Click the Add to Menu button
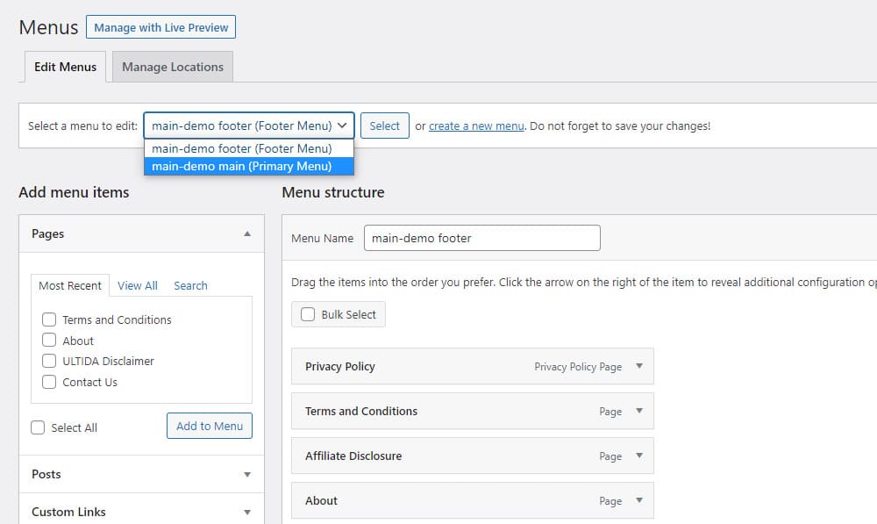This screenshot has height=524, width=877. (x=210, y=426)
